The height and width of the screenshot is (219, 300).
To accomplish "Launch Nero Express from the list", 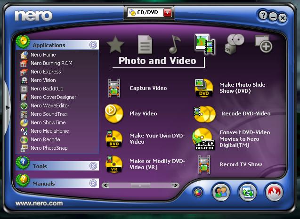I will coord(46,72).
